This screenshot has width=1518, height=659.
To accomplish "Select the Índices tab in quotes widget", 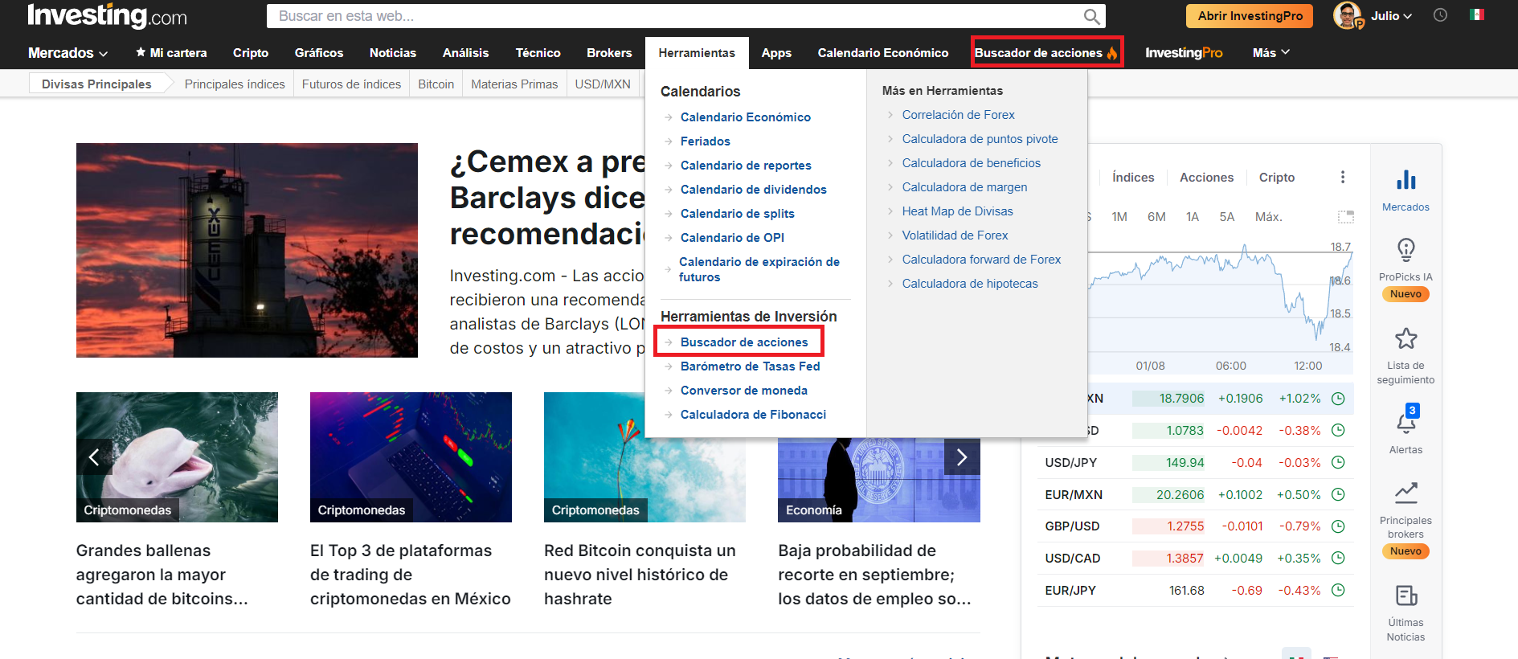I will pyautogui.click(x=1133, y=178).
